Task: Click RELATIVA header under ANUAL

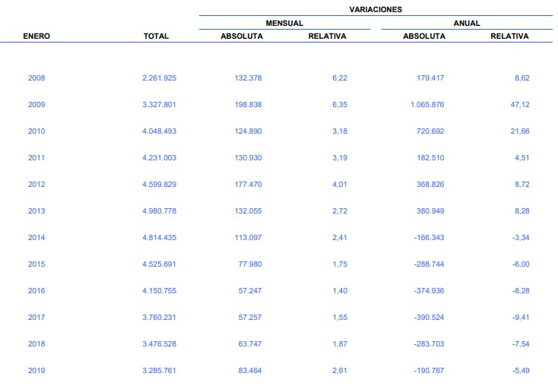Action: [509, 36]
